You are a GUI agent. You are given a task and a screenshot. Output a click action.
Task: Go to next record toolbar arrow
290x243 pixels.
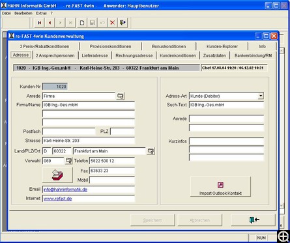point(60,23)
